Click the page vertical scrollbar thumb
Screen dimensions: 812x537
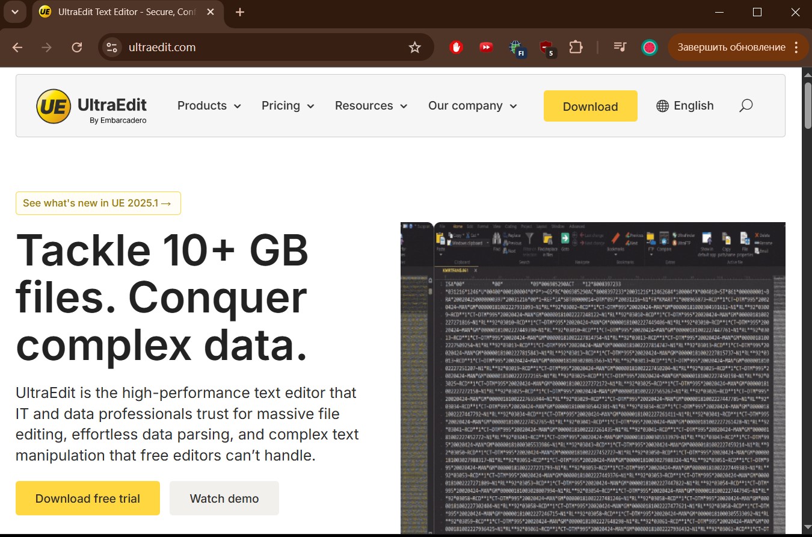(807, 105)
